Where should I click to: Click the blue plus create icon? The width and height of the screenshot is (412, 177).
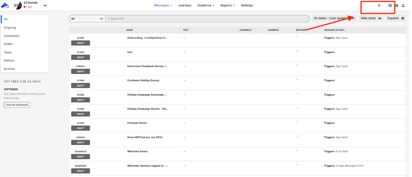point(379,5)
